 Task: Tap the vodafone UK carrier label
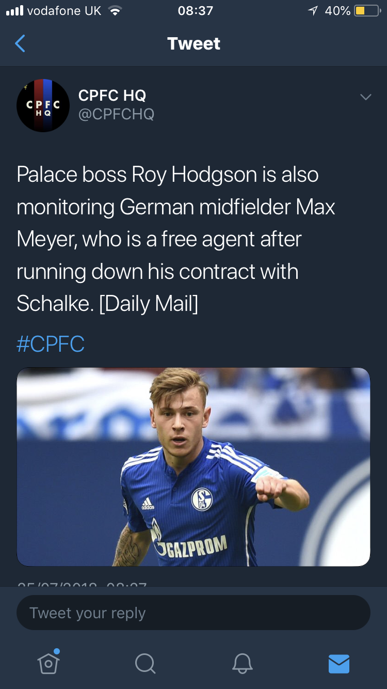(64, 11)
